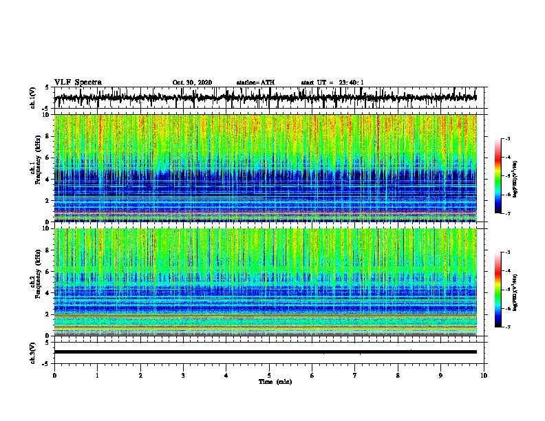Click the '-5' tick on ch.3(V) axis
Image resolution: width=545 pixels, height=421 pixels.
46,364
